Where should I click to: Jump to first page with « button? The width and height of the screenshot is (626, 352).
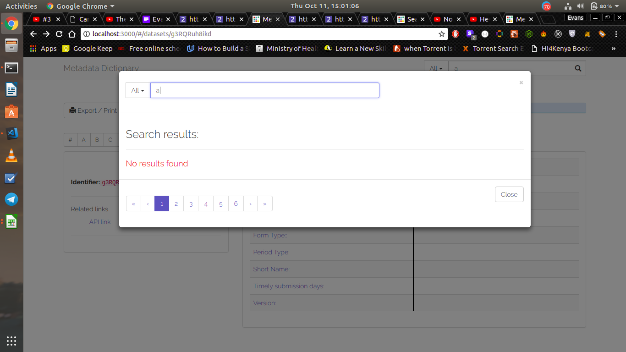point(133,203)
